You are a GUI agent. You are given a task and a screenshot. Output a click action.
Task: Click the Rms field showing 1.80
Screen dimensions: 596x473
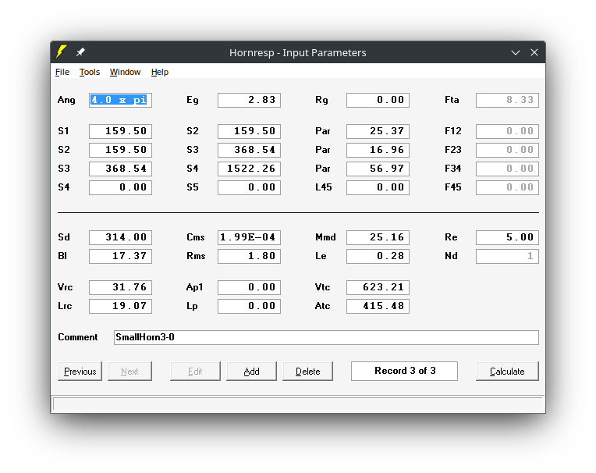click(249, 256)
